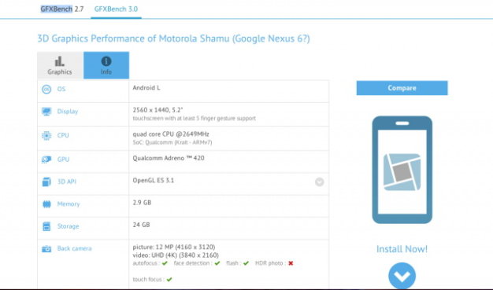
Task: Click the 3D API cube icon
Action: 46,182
